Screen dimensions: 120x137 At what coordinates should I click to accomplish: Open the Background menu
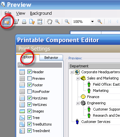[x=41, y=13]
